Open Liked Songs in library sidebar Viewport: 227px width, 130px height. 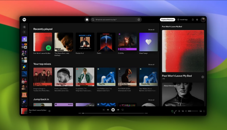pos(24,39)
